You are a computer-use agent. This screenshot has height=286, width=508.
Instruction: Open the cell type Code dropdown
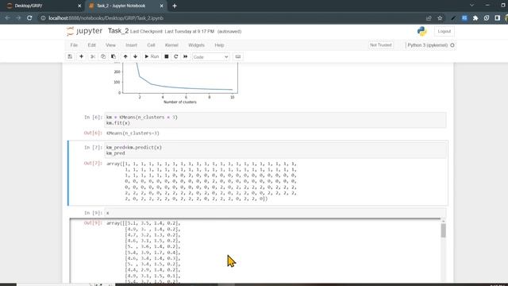(210, 56)
